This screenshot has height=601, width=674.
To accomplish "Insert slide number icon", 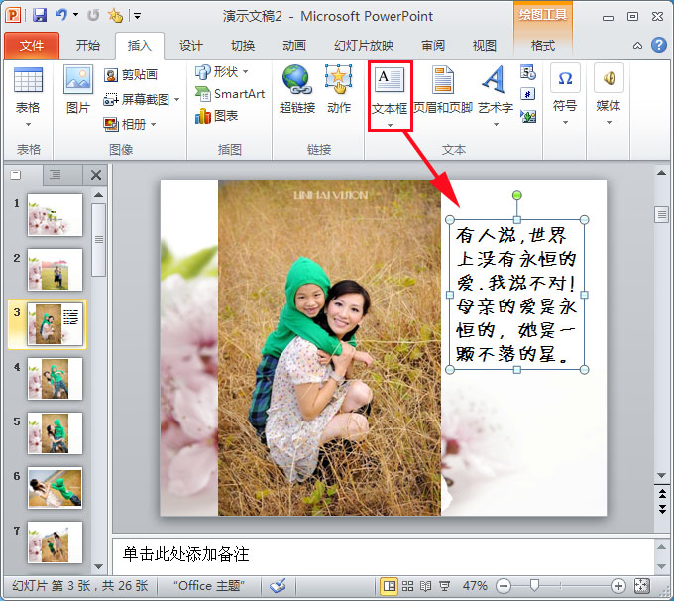I will [x=528, y=94].
